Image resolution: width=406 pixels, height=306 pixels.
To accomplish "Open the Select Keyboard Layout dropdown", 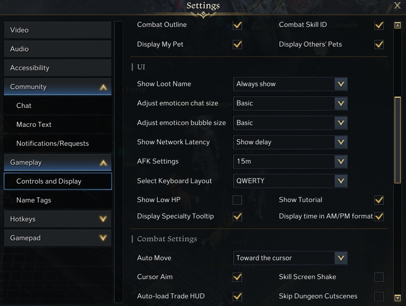I will [290, 181].
